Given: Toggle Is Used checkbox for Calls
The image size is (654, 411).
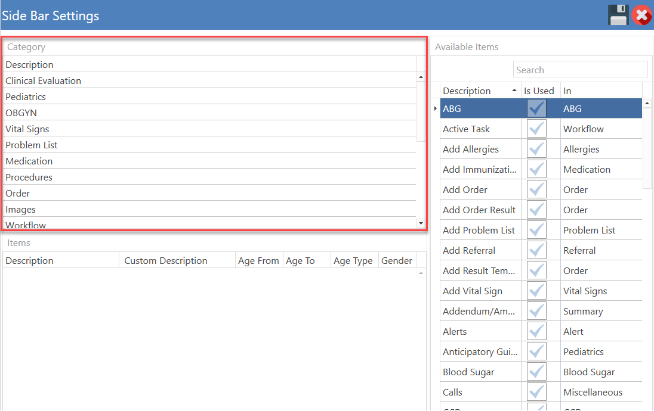Looking at the screenshot, I should coord(536,393).
